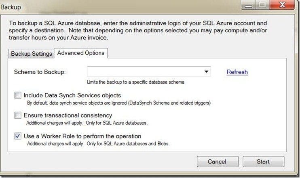Click the Backup window title
This screenshot has height=178, width=300.
11,7
